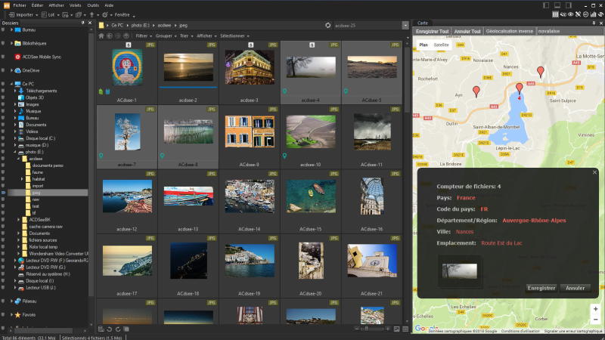Toggle Satellite map view
The width and height of the screenshot is (605, 340).
(441, 45)
